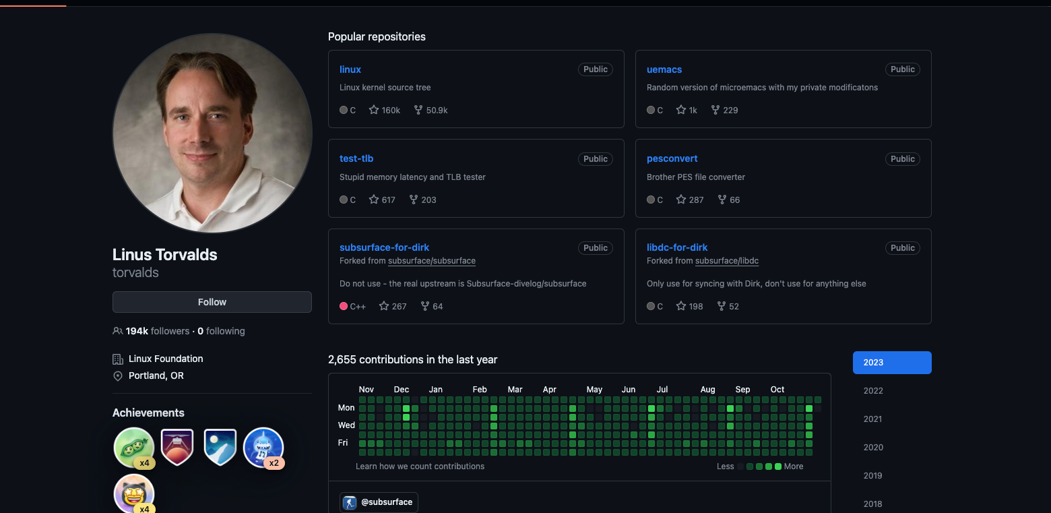Open the subsurface-for-dirk repository
This screenshot has height=513, width=1051.
[384, 247]
